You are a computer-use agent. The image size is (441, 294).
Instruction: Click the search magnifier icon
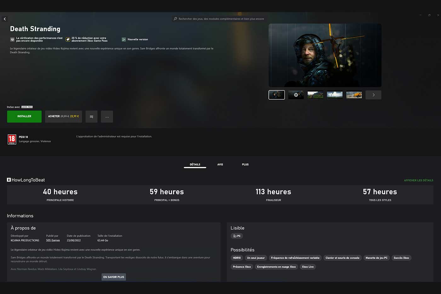tap(175, 19)
